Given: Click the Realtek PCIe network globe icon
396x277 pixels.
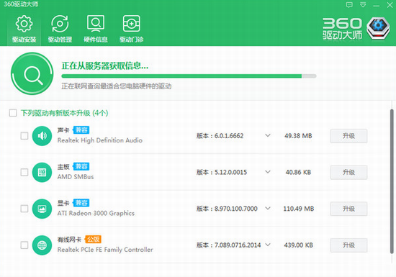Looking at the screenshot, I should coord(42,245).
